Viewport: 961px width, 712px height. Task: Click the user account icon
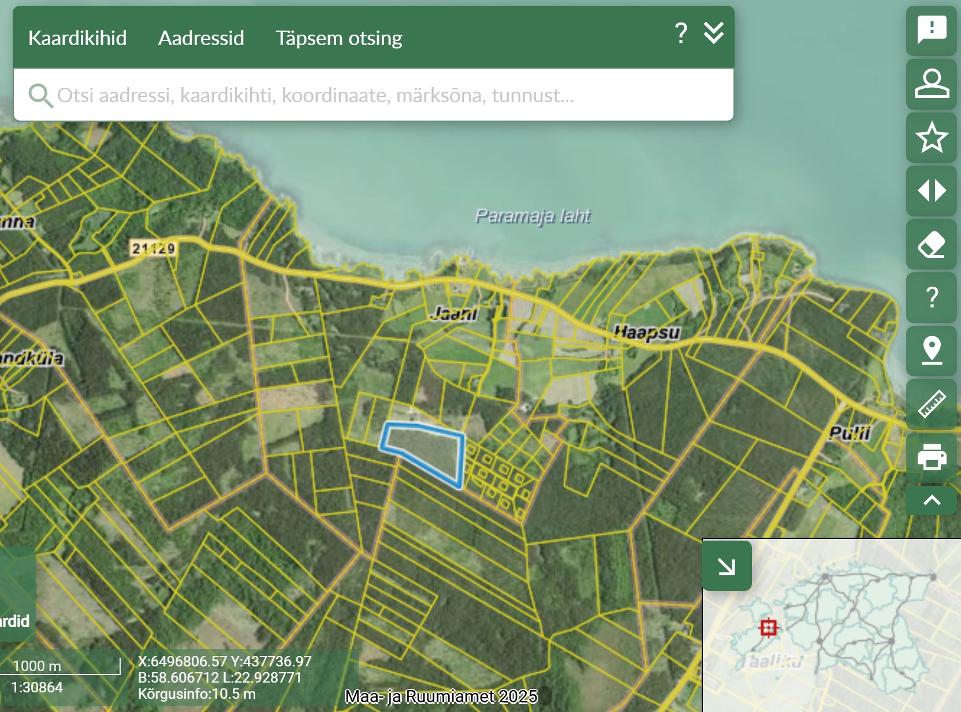[x=931, y=84]
